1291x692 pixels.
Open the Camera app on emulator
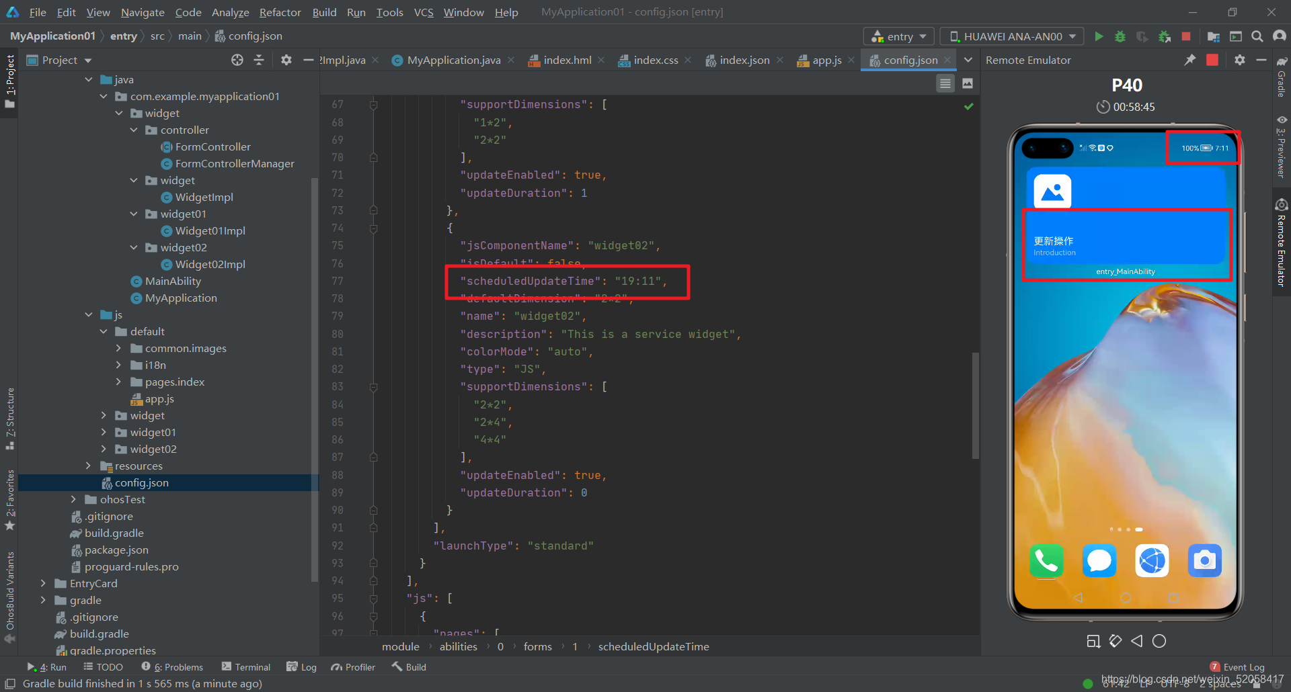pyautogui.click(x=1204, y=560)
